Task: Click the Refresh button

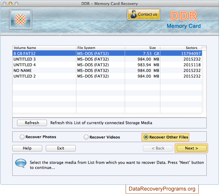Action: click(x=32, y=123)
